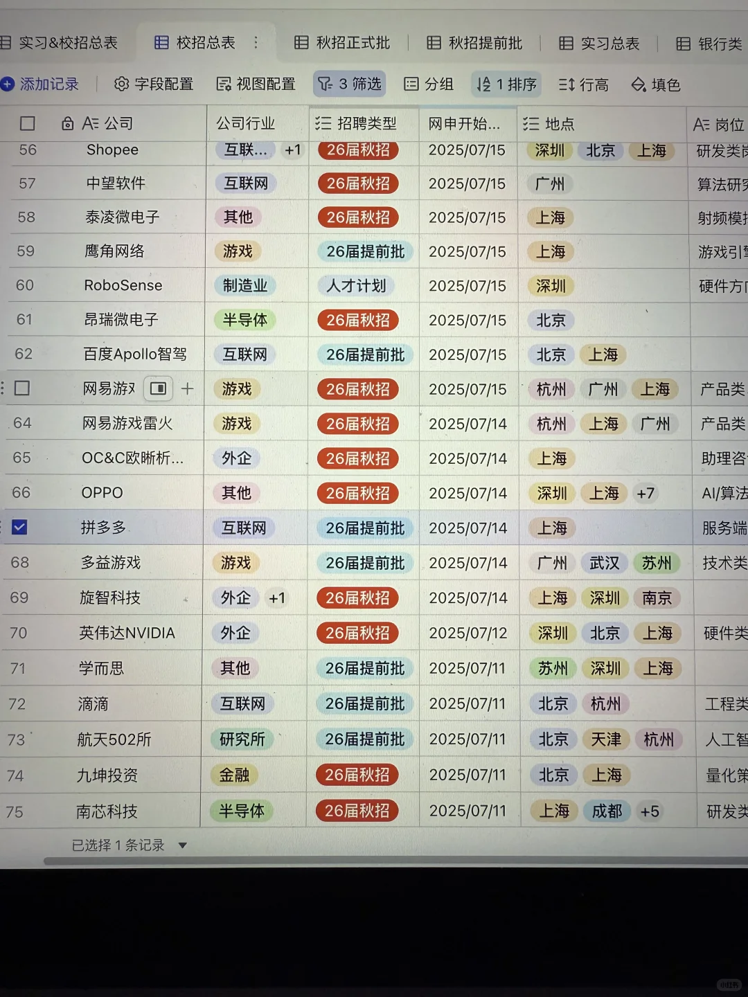This screenshot has width=748, height=997.
Task: Open the 银行类 tab
Action: point(709,44)
